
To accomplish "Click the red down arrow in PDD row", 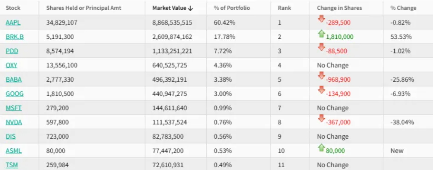I will point(321,48).
